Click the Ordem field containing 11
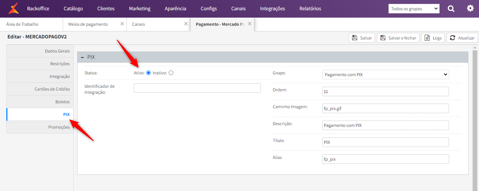This screenshot has width=479, height=191. (x=386, y=91)
